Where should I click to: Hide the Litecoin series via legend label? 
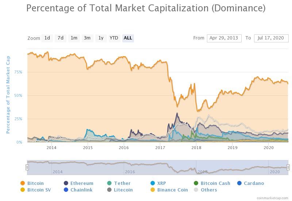point(123,190)
